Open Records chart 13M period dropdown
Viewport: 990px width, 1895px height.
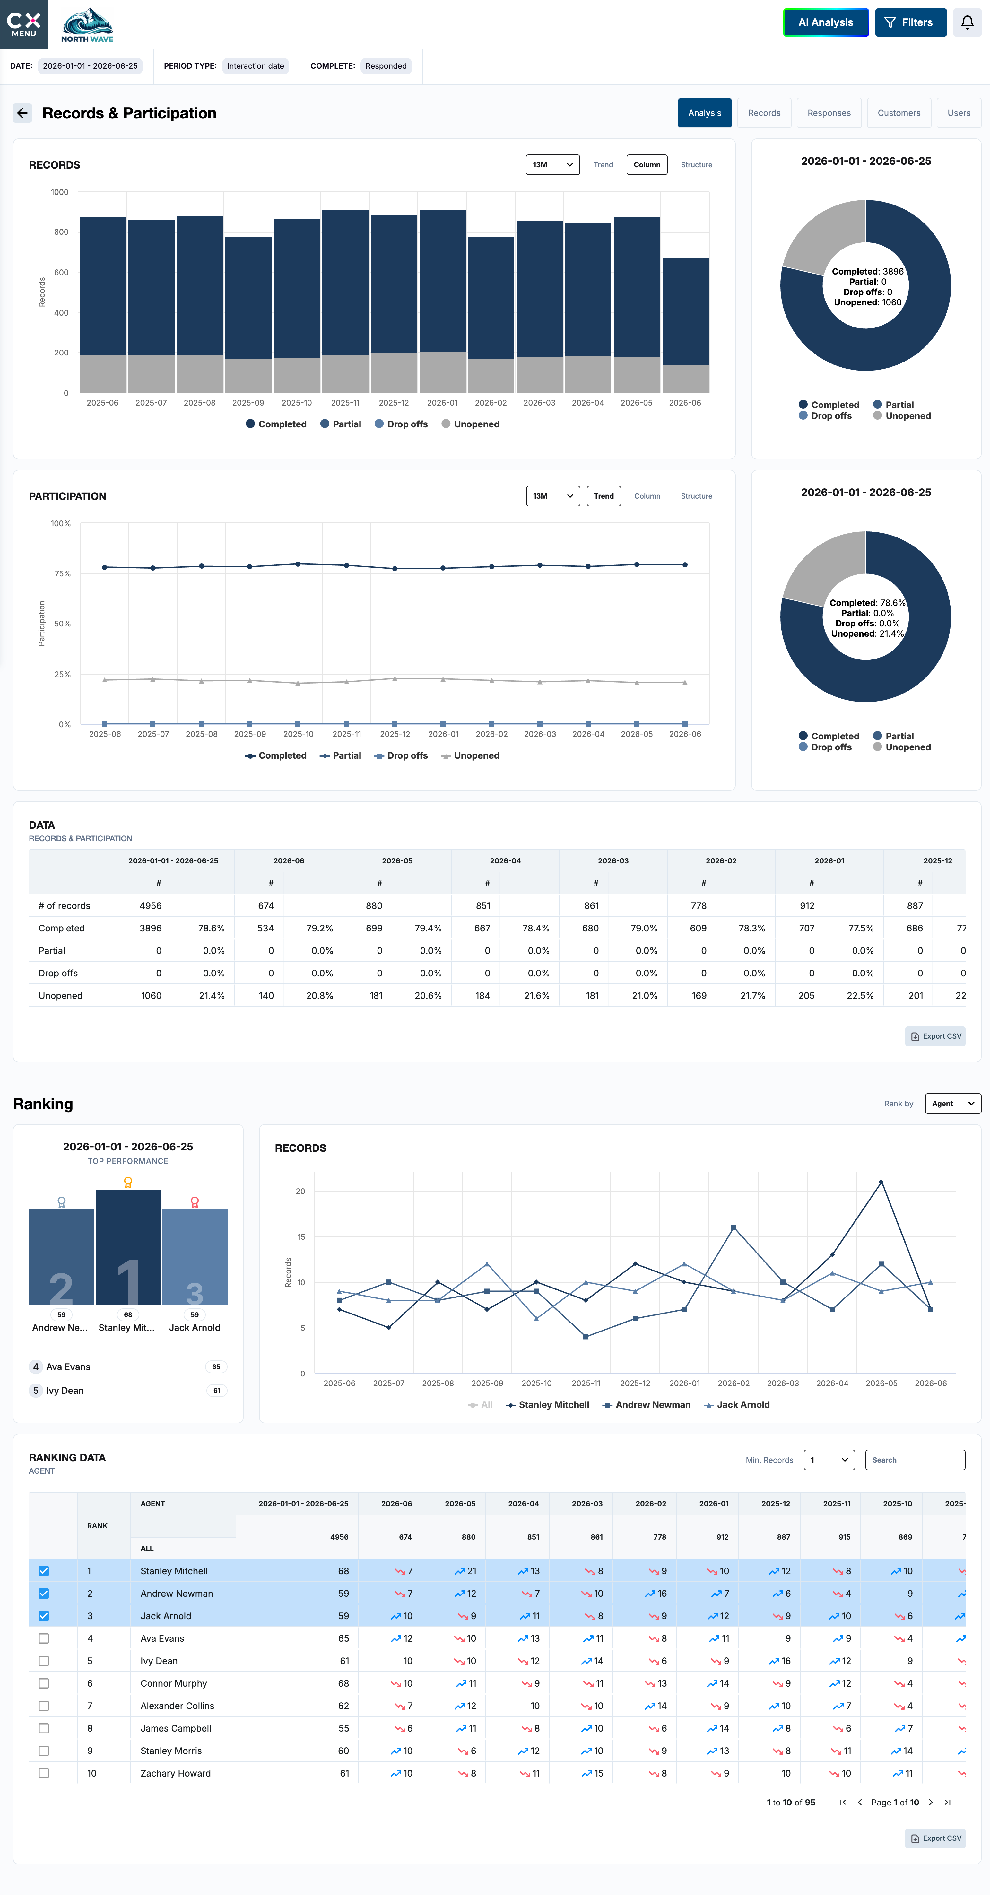pos(552,165)
